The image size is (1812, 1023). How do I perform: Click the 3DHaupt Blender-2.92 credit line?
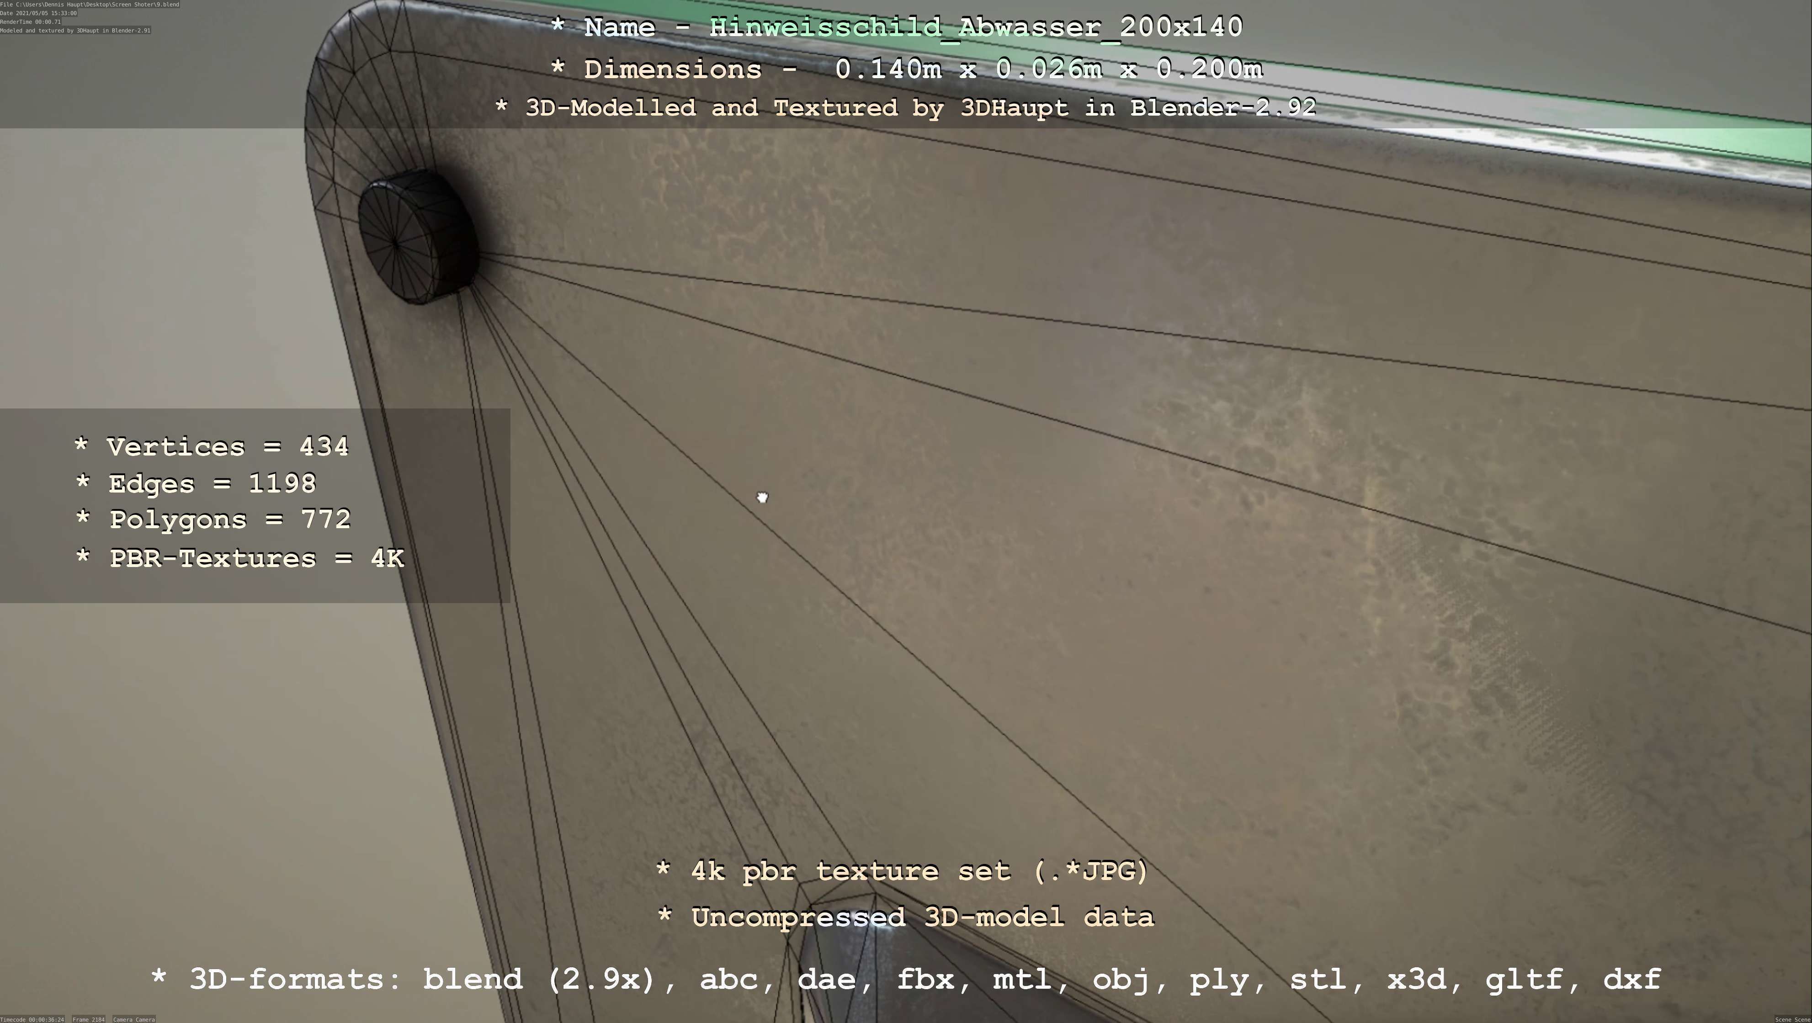906,108
